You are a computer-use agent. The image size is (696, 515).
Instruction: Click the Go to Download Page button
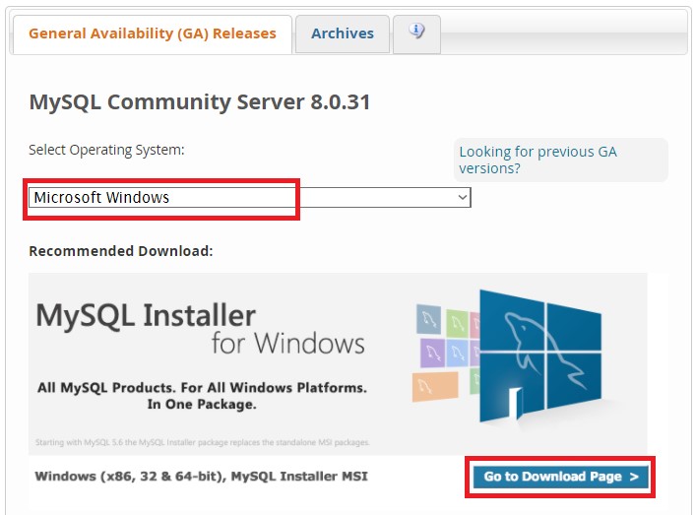pos(560,477)
